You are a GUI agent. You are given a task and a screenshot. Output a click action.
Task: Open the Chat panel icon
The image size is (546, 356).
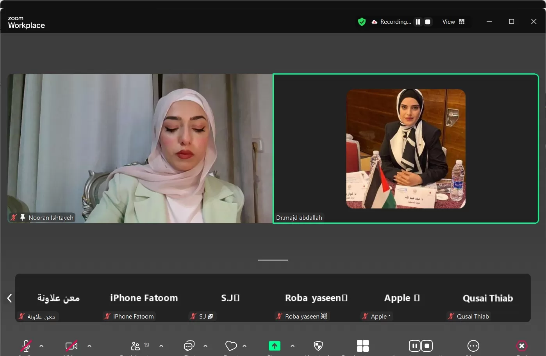click(189, 346)
